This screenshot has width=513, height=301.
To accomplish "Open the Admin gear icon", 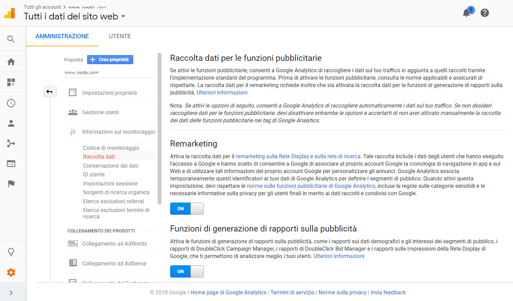I will tap(11, 272).
